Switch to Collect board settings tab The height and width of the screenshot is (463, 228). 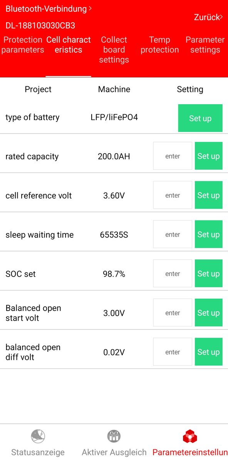click(114, 50)
